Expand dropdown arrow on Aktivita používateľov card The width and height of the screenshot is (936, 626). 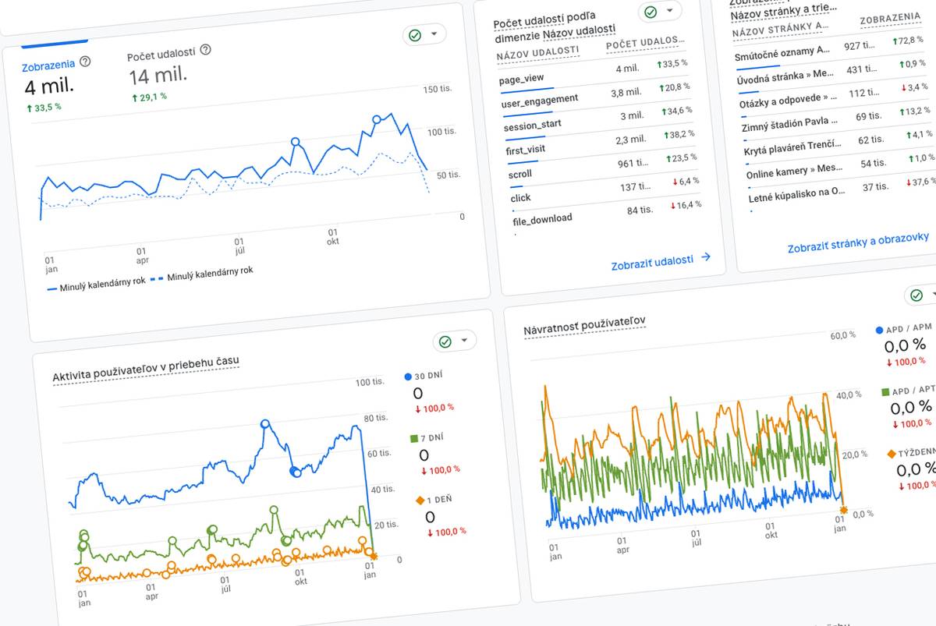pos(464,341)
